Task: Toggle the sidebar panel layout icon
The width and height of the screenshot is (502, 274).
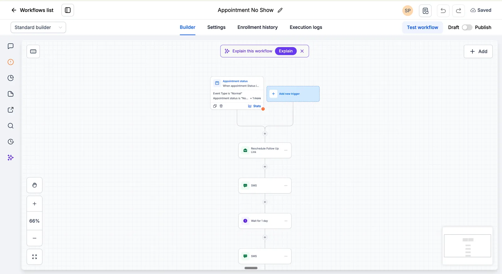Action: (x=68, y=10)
